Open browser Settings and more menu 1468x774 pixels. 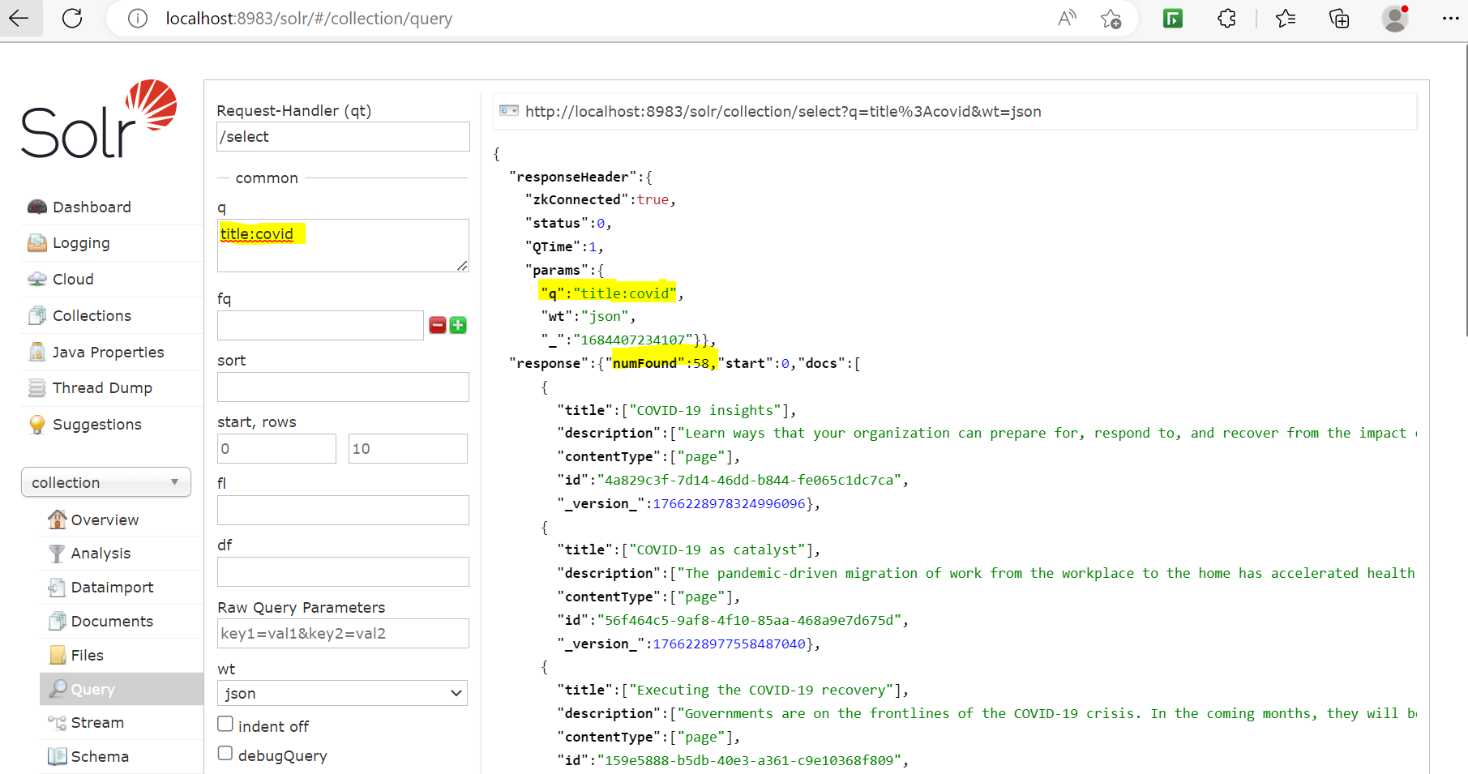click(1450, 18)
